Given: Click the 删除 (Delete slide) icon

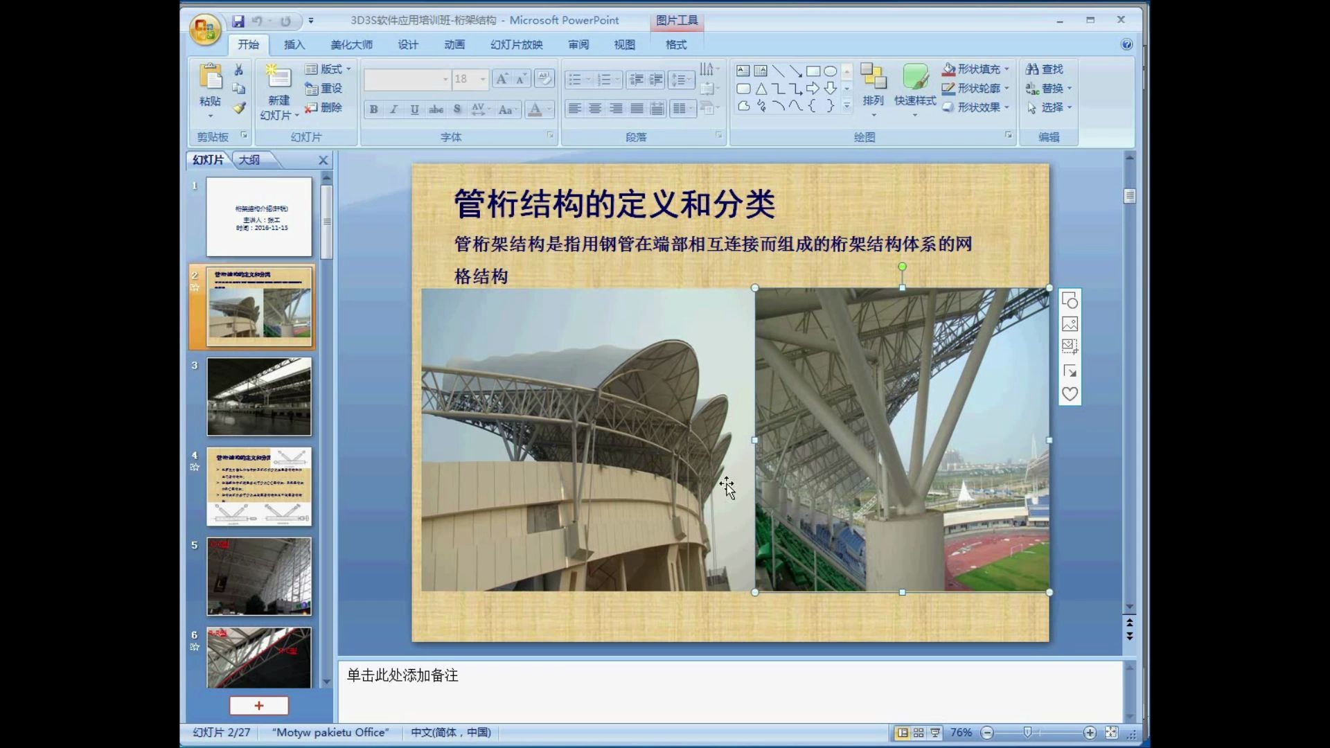Looking at the screenshot, I should [326, 108].
